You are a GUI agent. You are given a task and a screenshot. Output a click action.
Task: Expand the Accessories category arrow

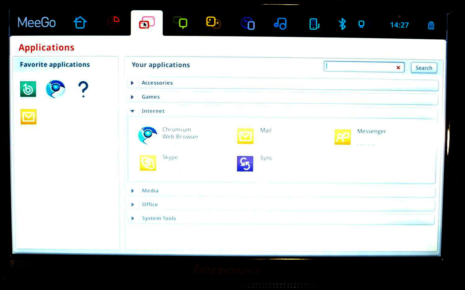pos(132,83)
